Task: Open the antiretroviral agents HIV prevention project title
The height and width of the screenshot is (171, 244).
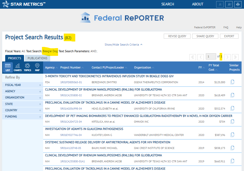Action: (108, 142)
